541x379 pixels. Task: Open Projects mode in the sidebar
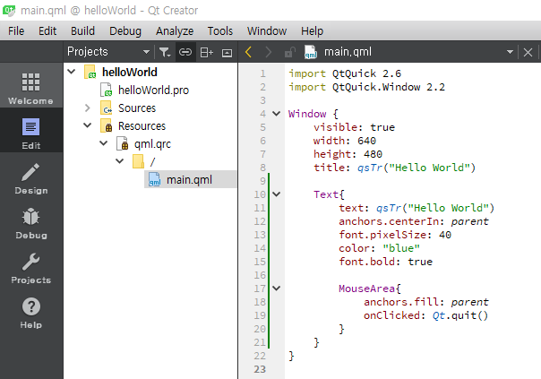30,268
